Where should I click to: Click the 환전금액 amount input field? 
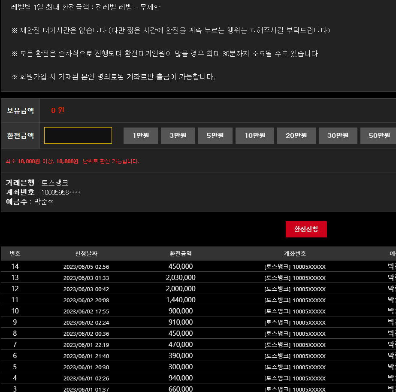click(78, 136)
